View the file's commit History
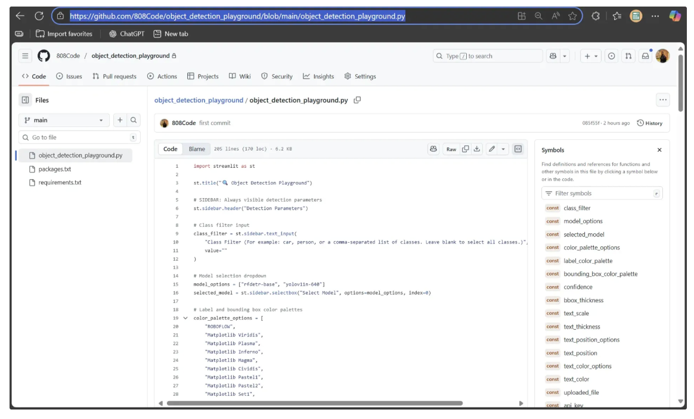The image size is (694, 419). (x=649, y=123)
